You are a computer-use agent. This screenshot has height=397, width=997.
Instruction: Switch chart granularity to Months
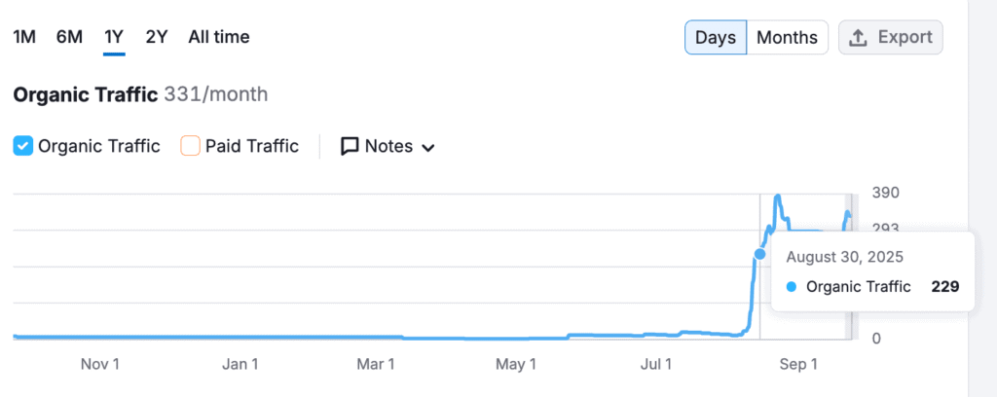(787, 38)
